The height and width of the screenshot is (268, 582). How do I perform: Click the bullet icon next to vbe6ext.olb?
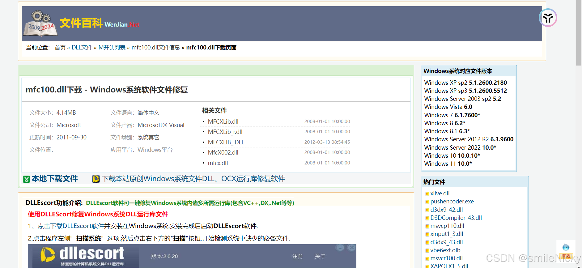point(427,251)
